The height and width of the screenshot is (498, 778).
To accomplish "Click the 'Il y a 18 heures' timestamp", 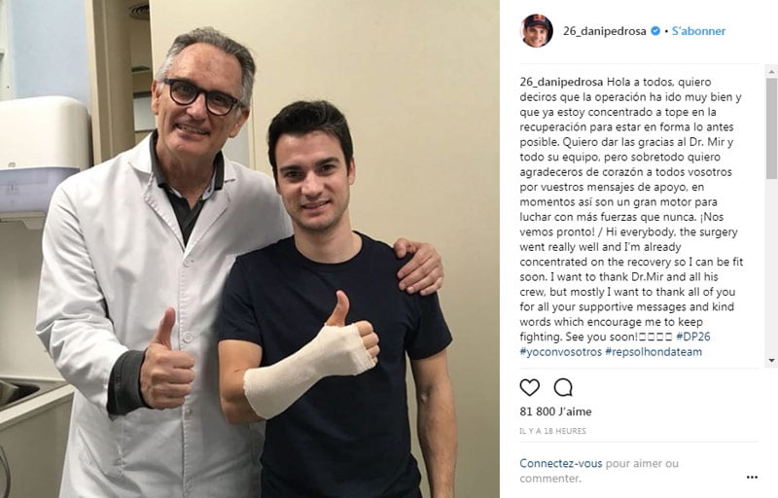I will pos(552,431).
